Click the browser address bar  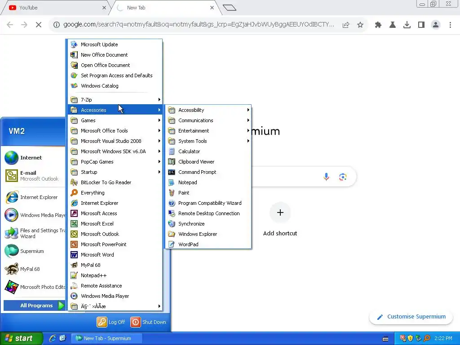click(x=199, y=25)
